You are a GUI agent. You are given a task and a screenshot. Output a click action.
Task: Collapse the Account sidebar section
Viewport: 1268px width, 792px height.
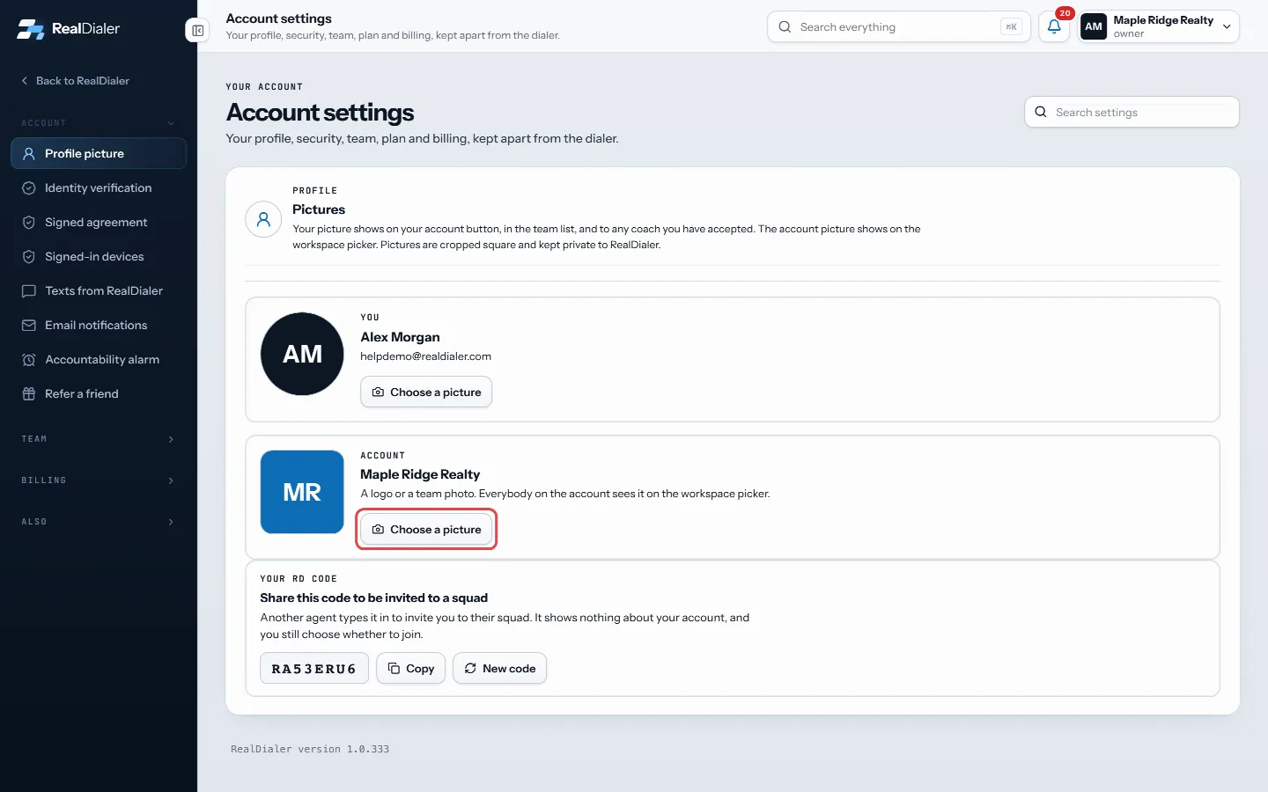[x=99, y=123]
